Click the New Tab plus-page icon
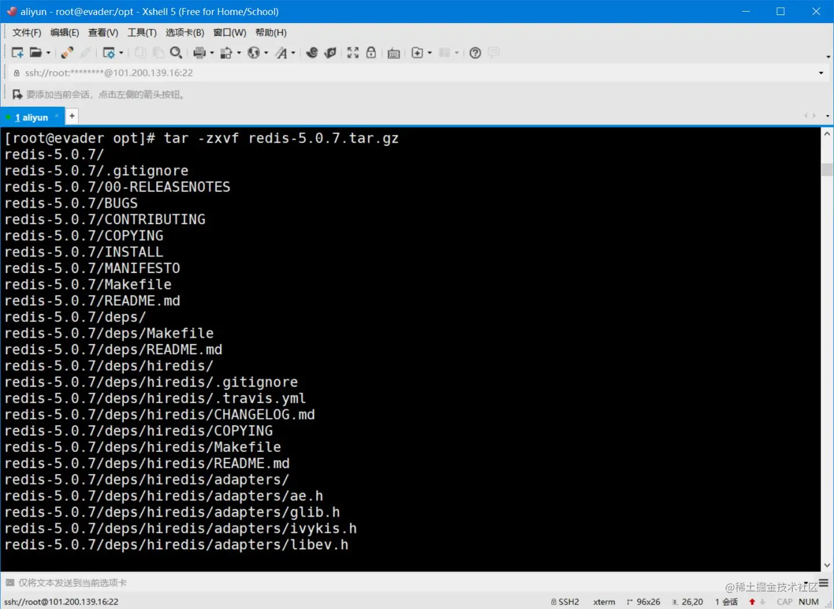The image size is (834, 609). click(417, 53)
